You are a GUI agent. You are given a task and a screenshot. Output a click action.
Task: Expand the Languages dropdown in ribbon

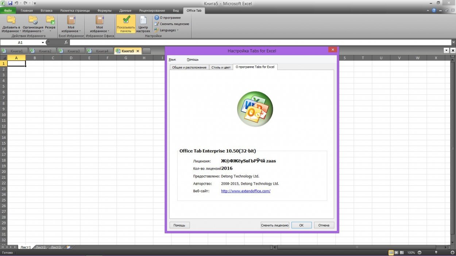(x=169, y=30)
